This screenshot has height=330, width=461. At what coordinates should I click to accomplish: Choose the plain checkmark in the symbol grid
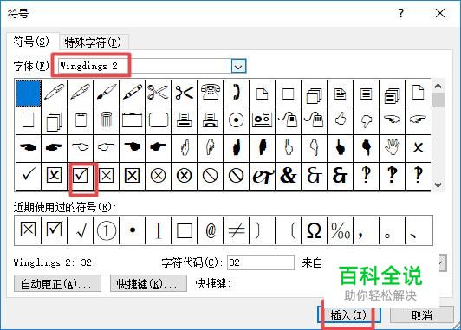click(x=29, y=176)
